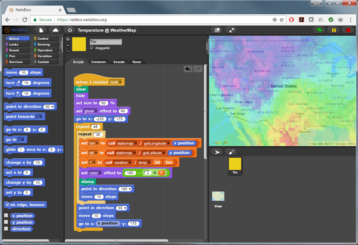Undo last script change arrow
358x245 pixels.
click(x=188, y=69)
